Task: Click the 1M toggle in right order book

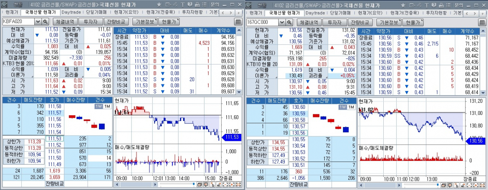Action: tap(351, 107)
